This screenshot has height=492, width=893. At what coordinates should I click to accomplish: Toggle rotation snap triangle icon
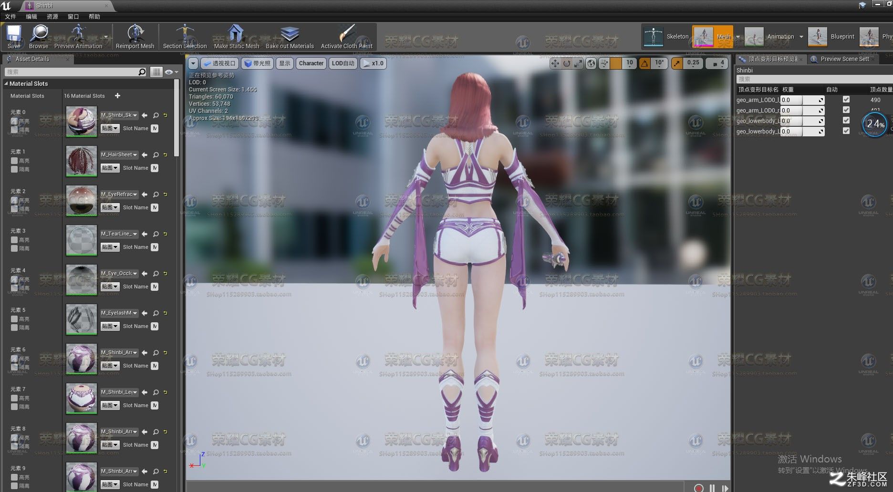click(644, 63)
